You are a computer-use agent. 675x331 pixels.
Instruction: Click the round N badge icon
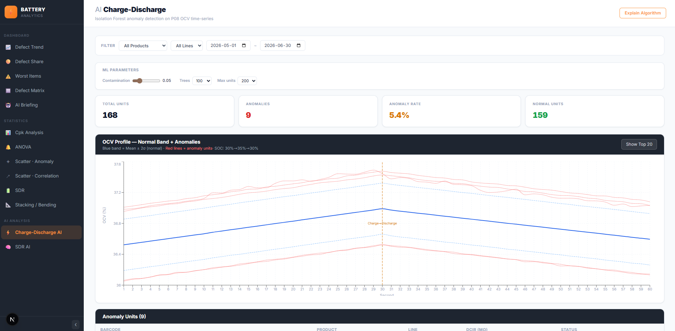(12, 320)
